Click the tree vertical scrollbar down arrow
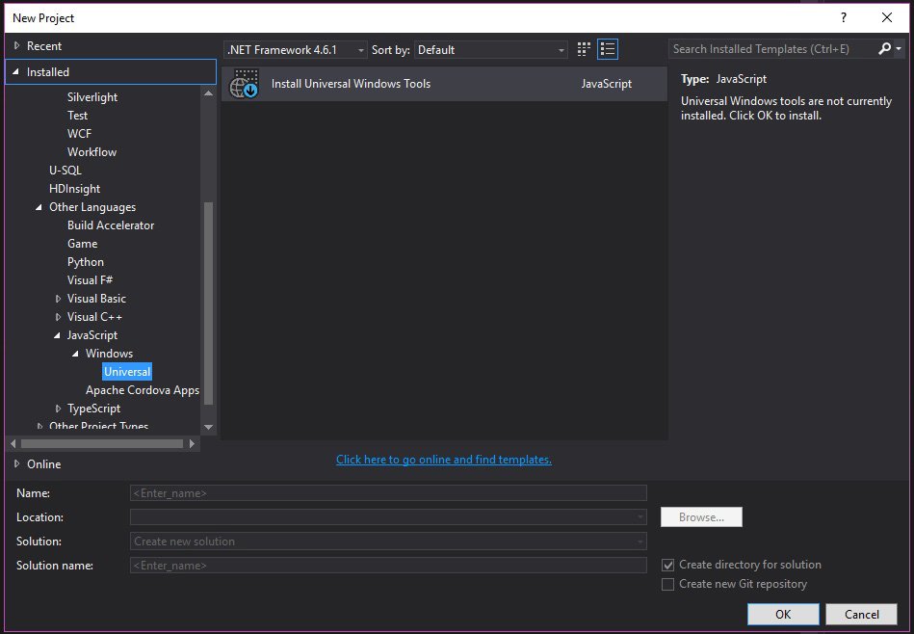 coord(208,427)
